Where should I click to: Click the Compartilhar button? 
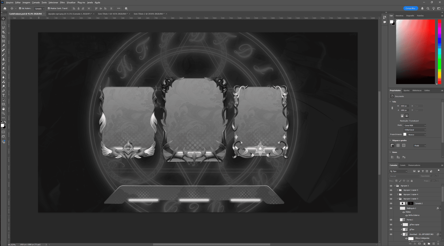pos(411,8)
